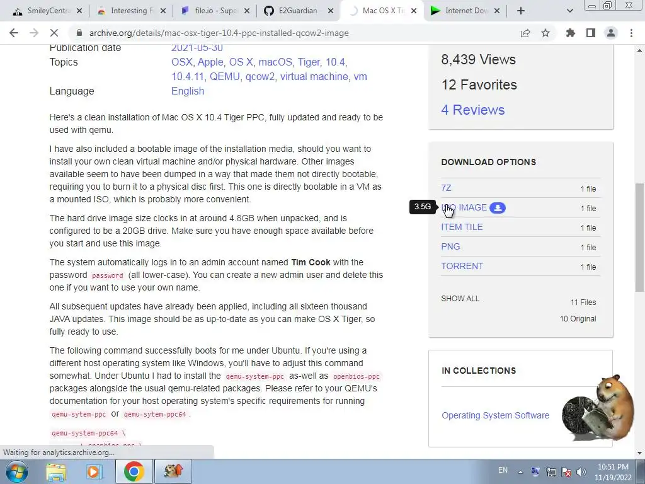Open the ITEM TILE download option
Screen dimensions: 645x484
(x=462, y=227)
